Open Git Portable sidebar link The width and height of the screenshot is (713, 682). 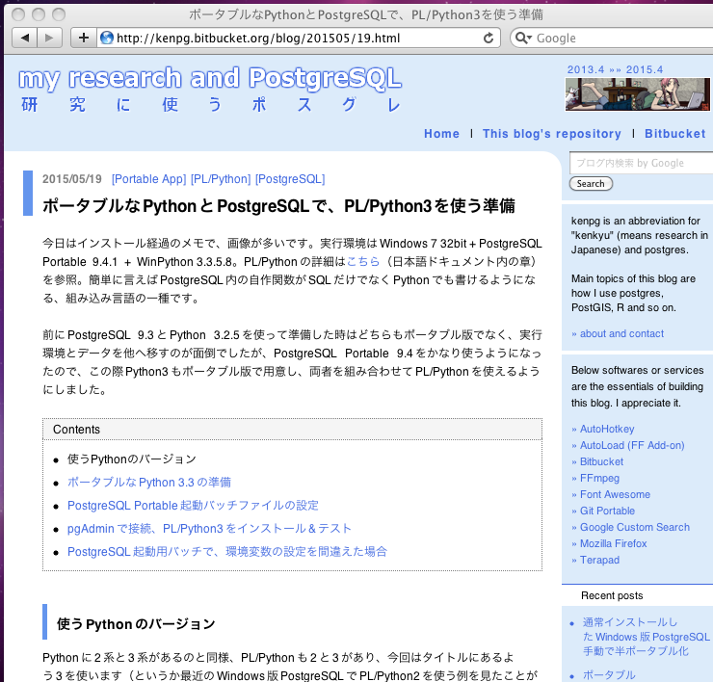(x=607, y=511)
